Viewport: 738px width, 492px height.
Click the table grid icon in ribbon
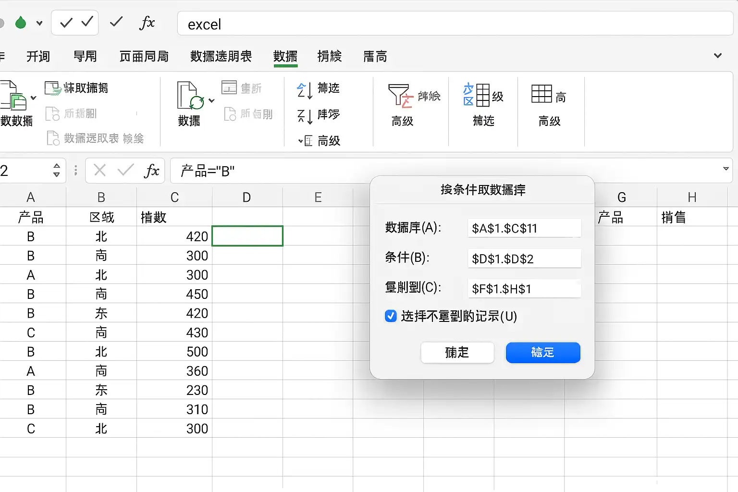541,94
